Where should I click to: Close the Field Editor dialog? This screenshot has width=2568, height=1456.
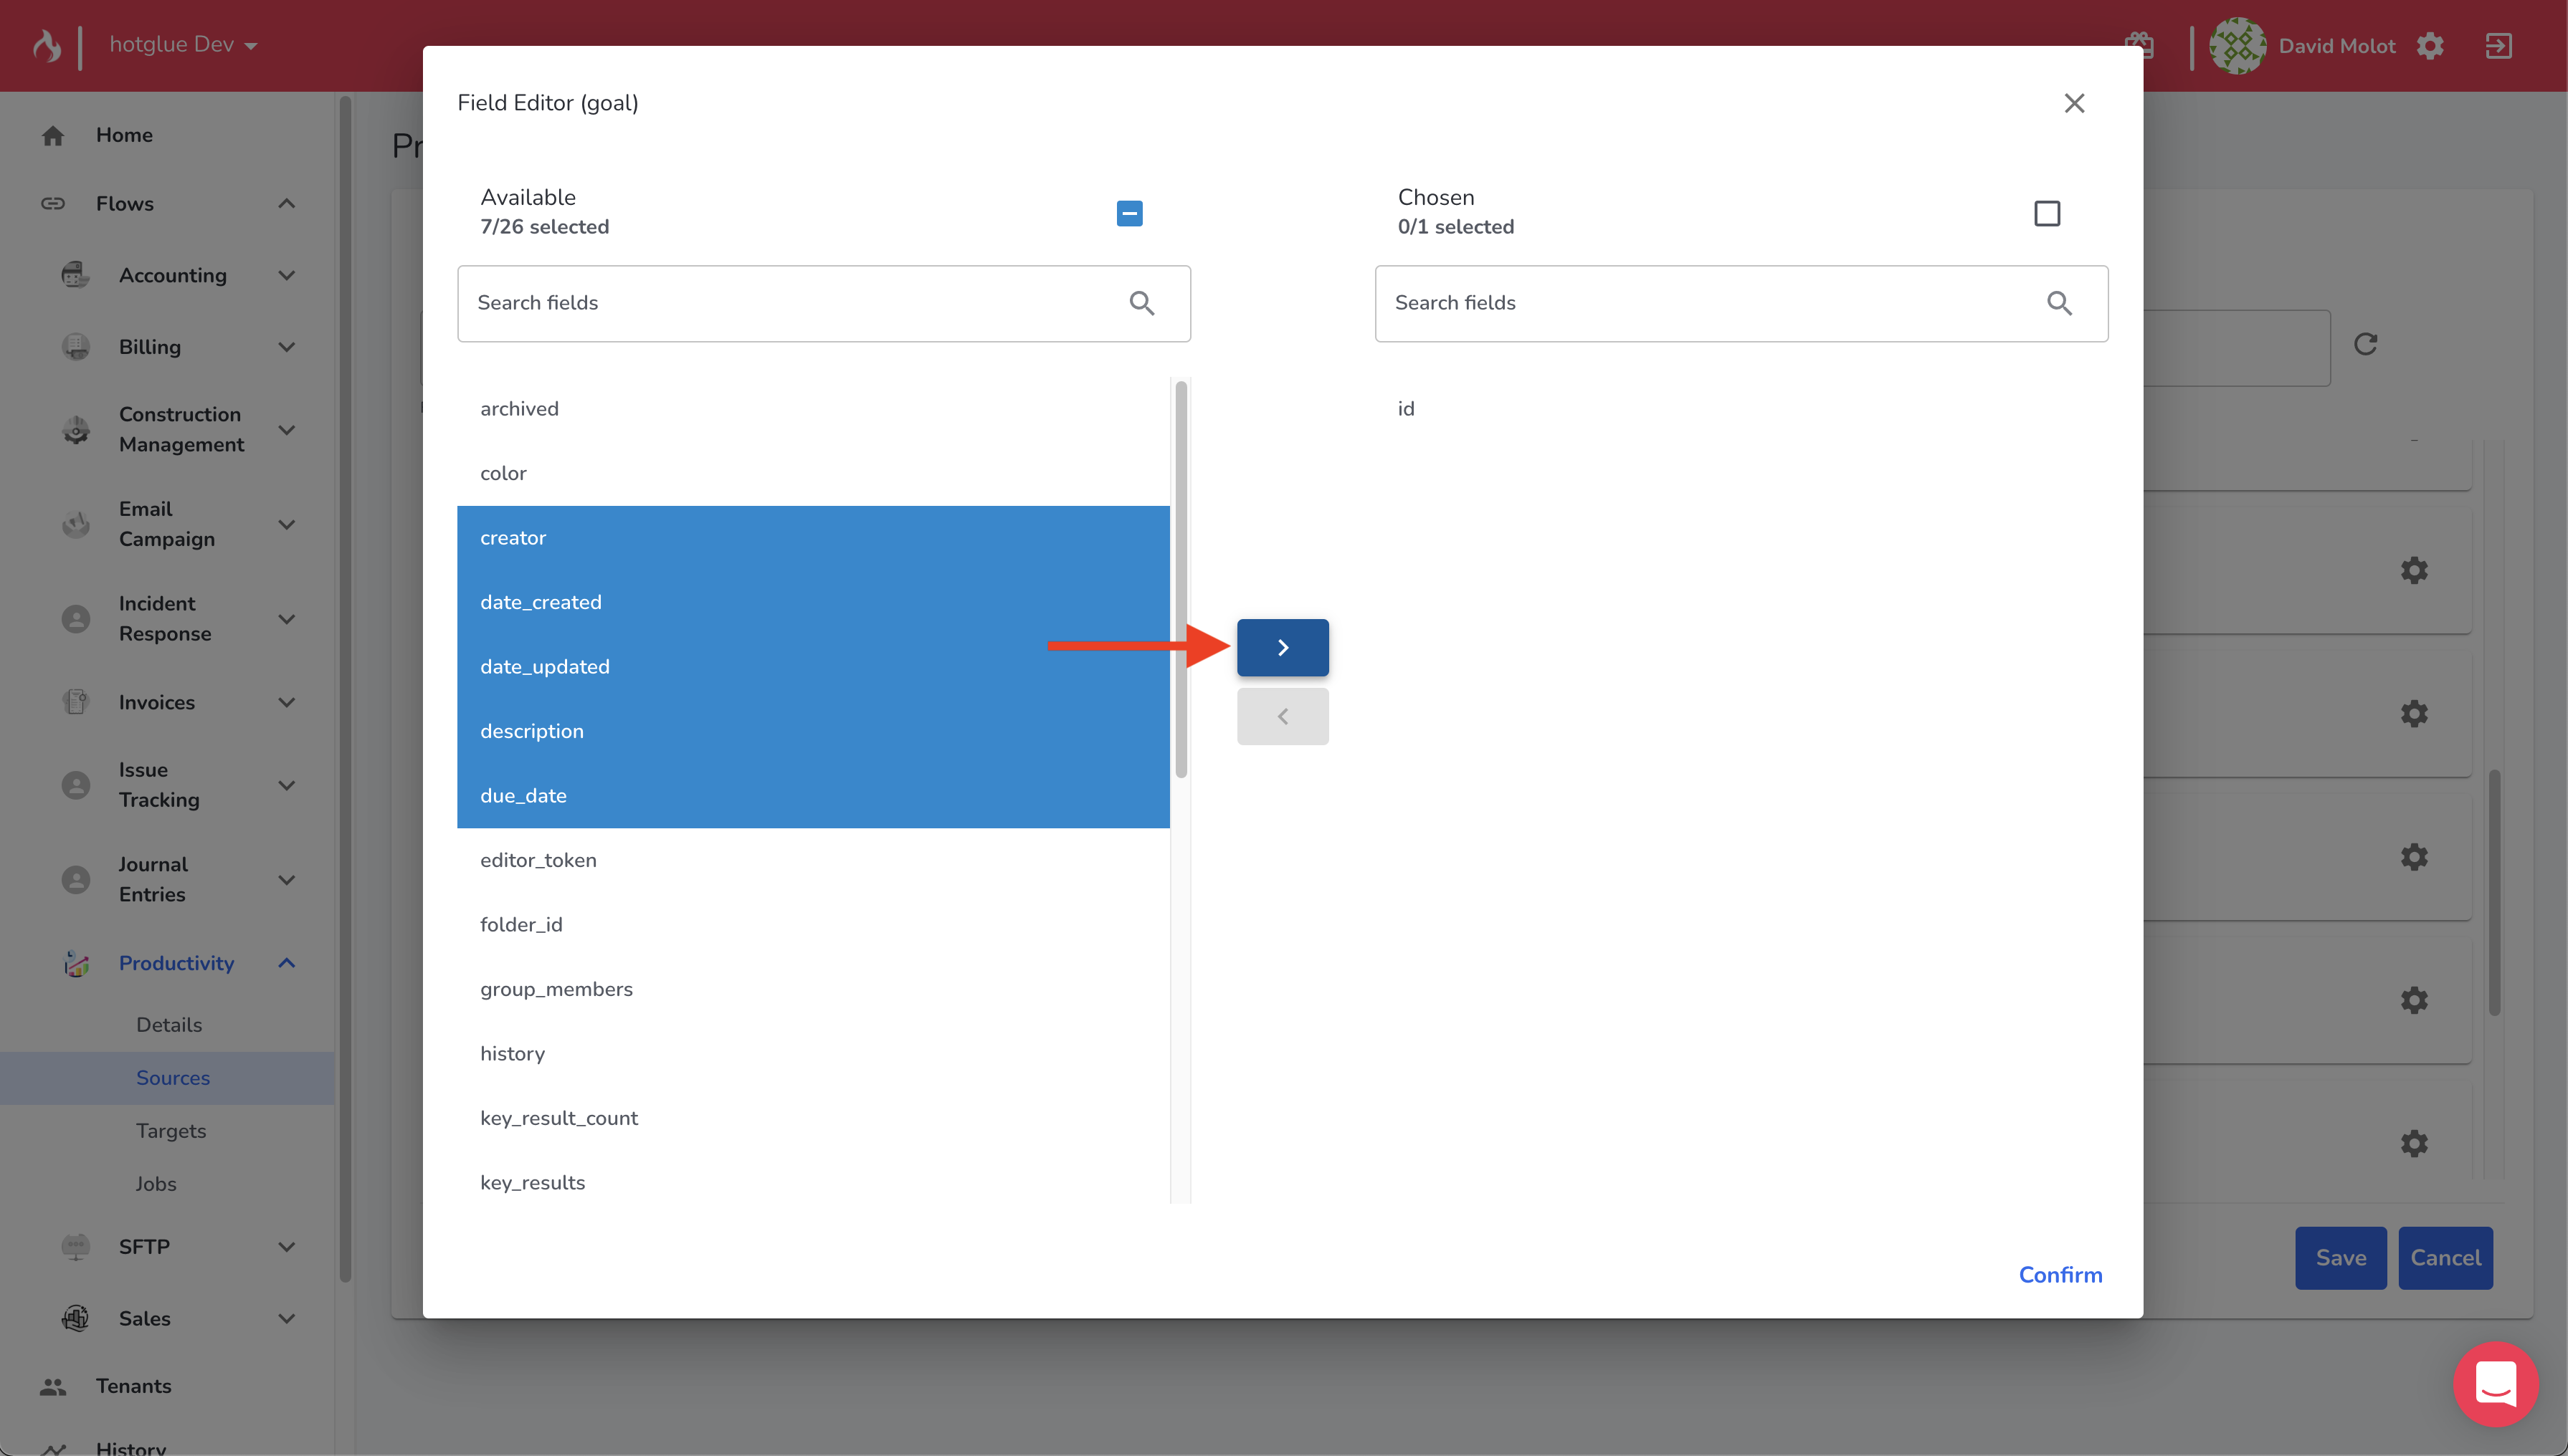(x=2074, y=103)
